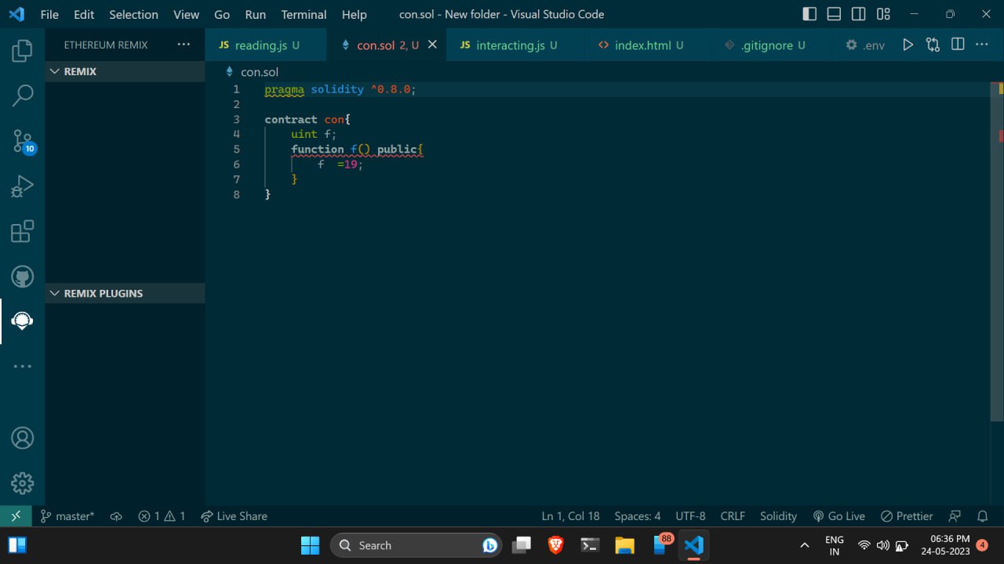
Task: Switch to the interacting.js tab
Action: point(508,45)
